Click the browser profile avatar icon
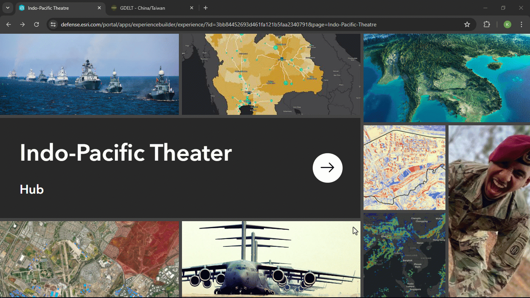 point(507,24)
